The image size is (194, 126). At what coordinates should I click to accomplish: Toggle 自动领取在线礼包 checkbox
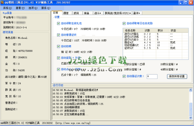pos(58,23)
